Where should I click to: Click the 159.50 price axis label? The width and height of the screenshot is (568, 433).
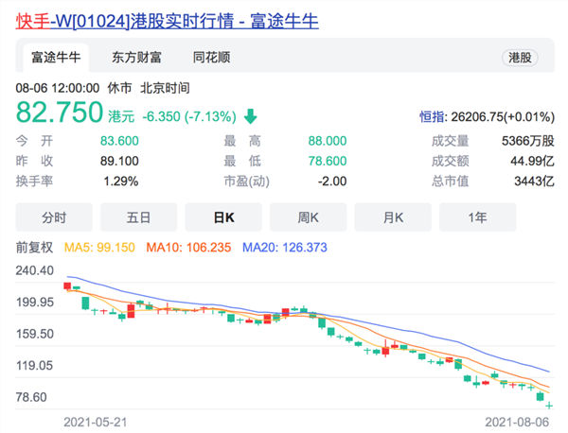(x=35, y=334)
